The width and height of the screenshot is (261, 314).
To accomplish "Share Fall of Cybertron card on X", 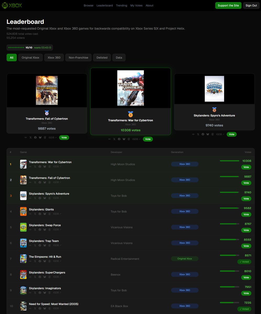I will 30,137.
